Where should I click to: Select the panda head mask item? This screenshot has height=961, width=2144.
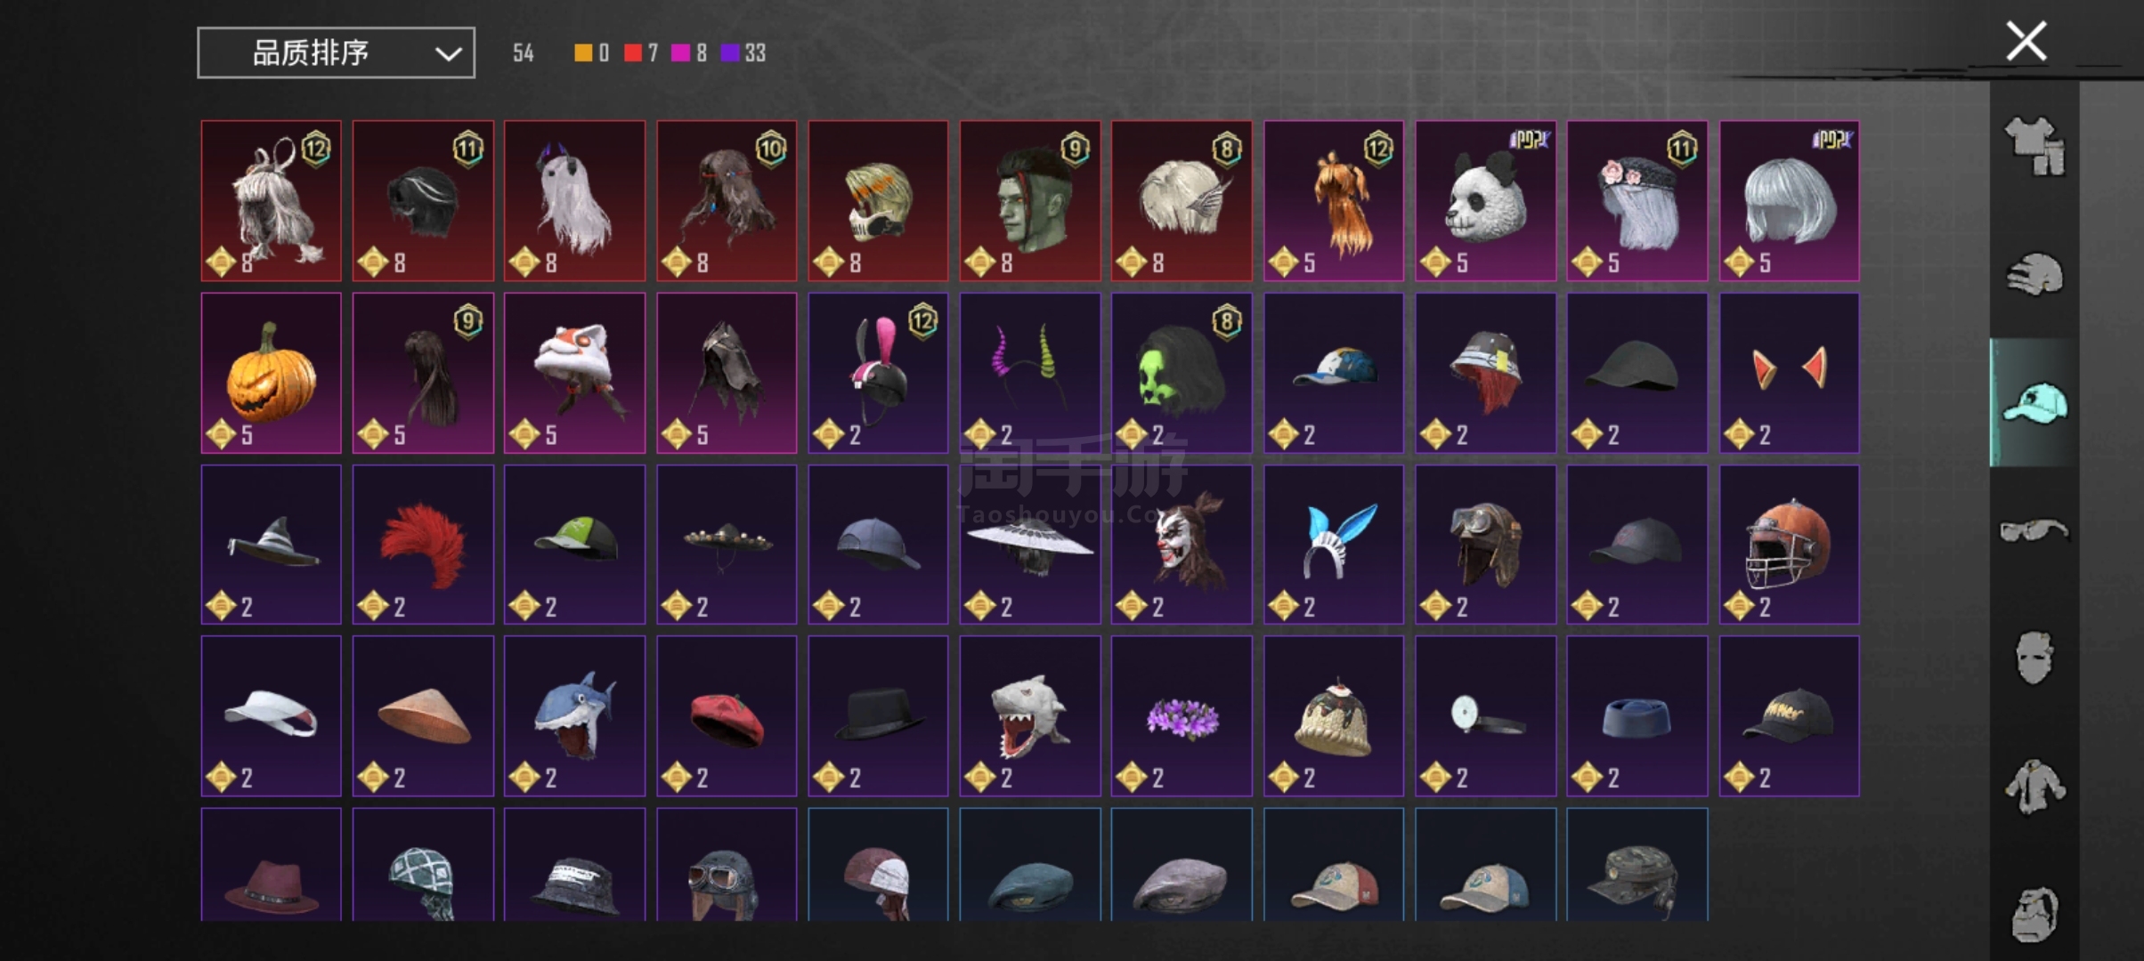pos(1485,201)
